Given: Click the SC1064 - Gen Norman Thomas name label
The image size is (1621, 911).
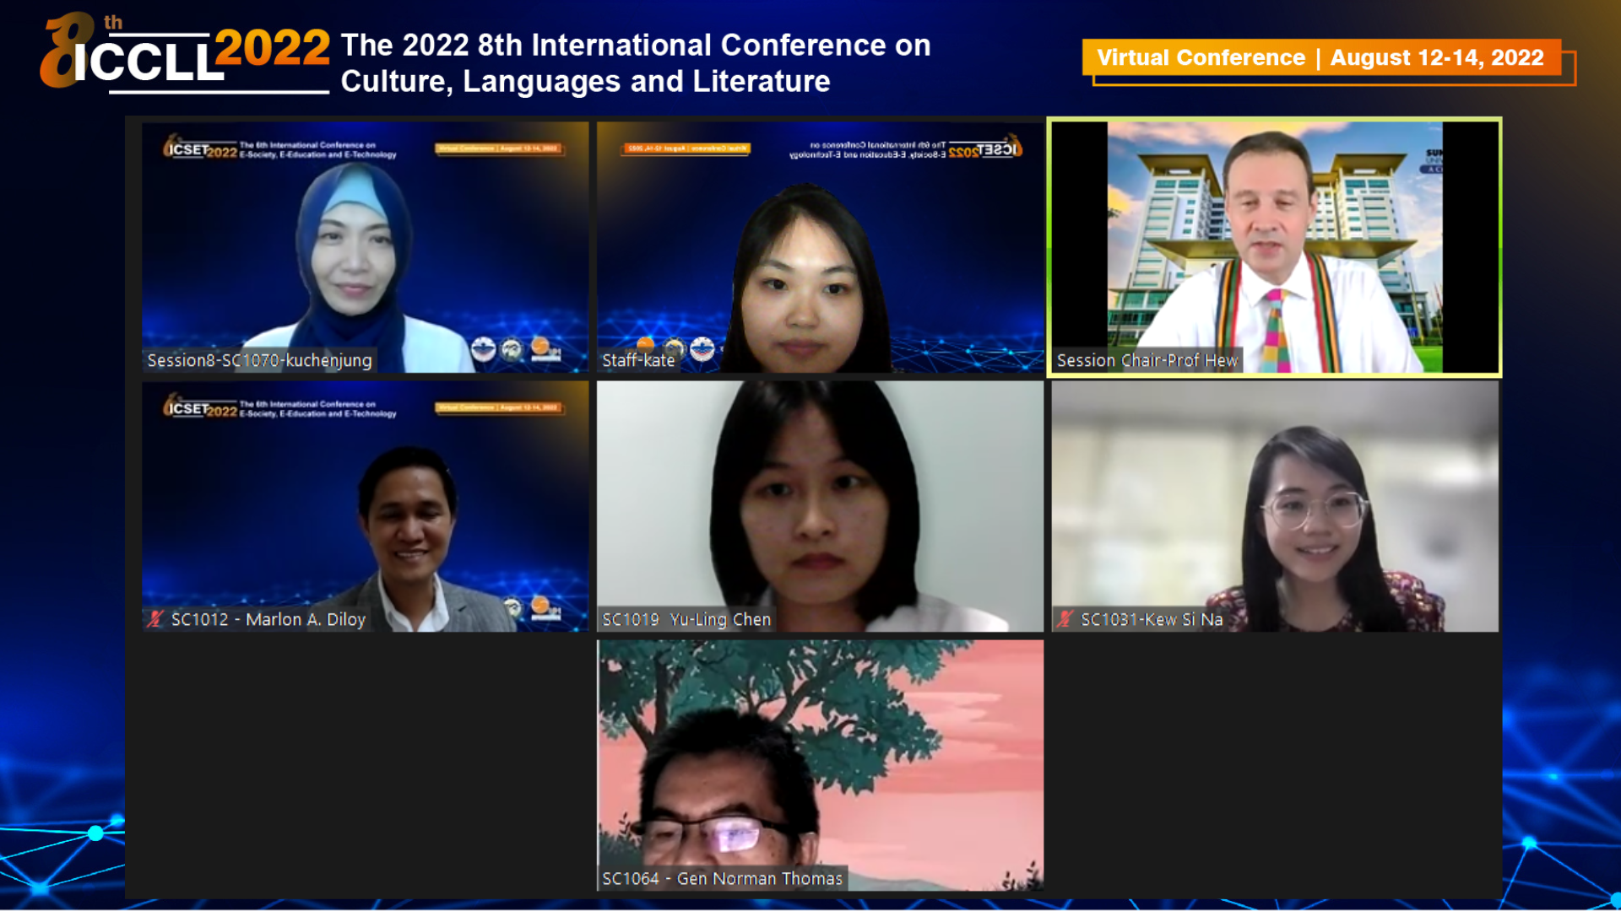Looking at the screenshot, I should (722, 878).
